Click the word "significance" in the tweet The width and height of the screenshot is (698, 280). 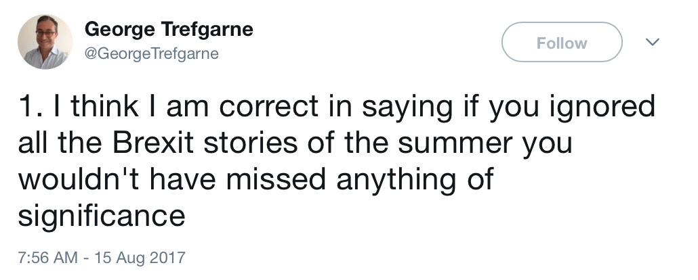(100, 216)
